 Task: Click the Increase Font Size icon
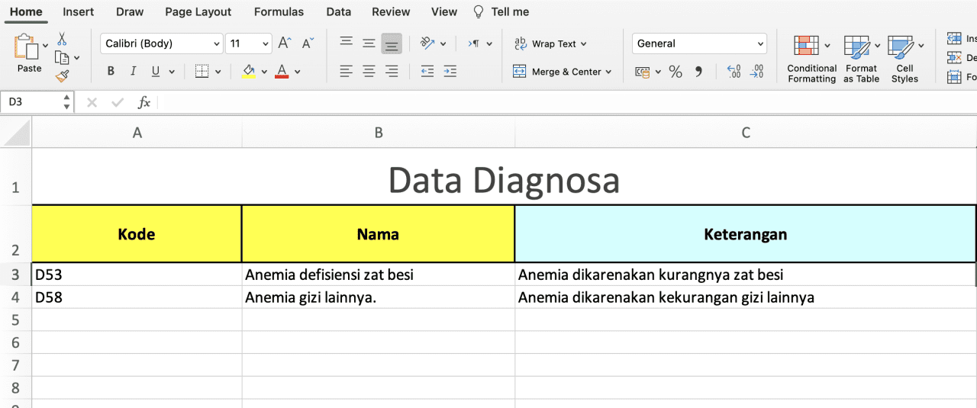click(x=284, y=43)
